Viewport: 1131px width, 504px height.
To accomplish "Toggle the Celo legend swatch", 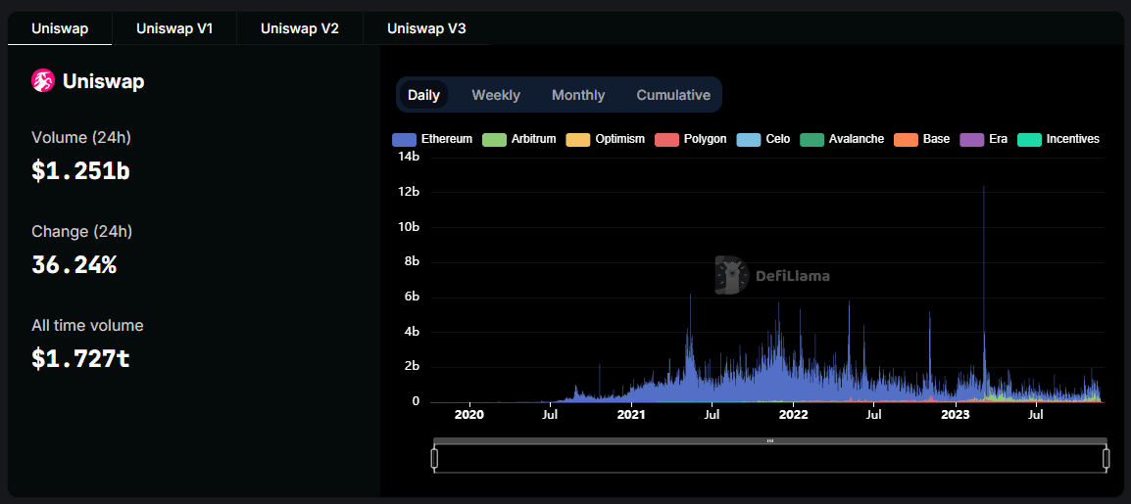I will pos(750,140).
